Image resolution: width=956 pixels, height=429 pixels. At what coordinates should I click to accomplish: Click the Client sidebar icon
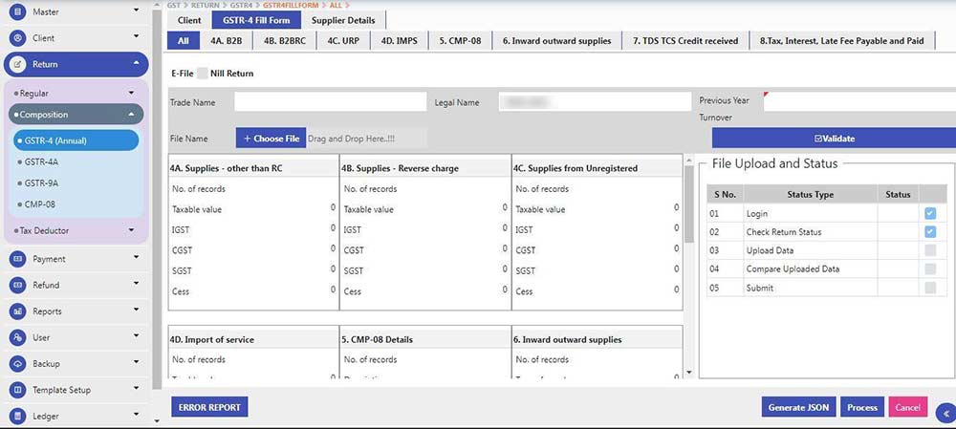point(17,38)
